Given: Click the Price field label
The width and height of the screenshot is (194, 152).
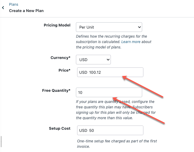Looking at the screenshot, I should pos(64,70).
